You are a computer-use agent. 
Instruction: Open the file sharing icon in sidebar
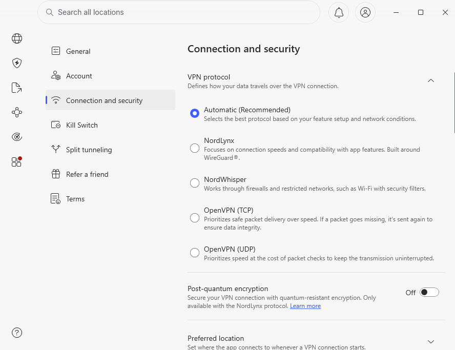[x=16, y=88]
